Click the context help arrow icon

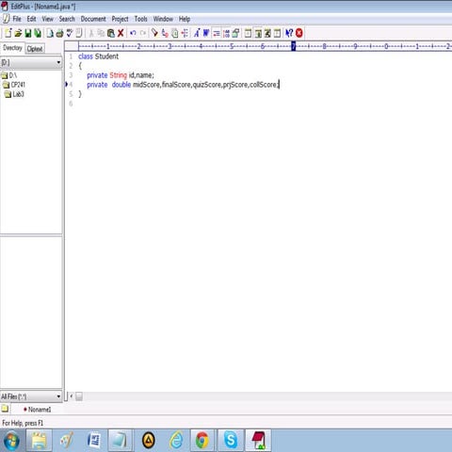pyautogui.click(x=289, y=33)
